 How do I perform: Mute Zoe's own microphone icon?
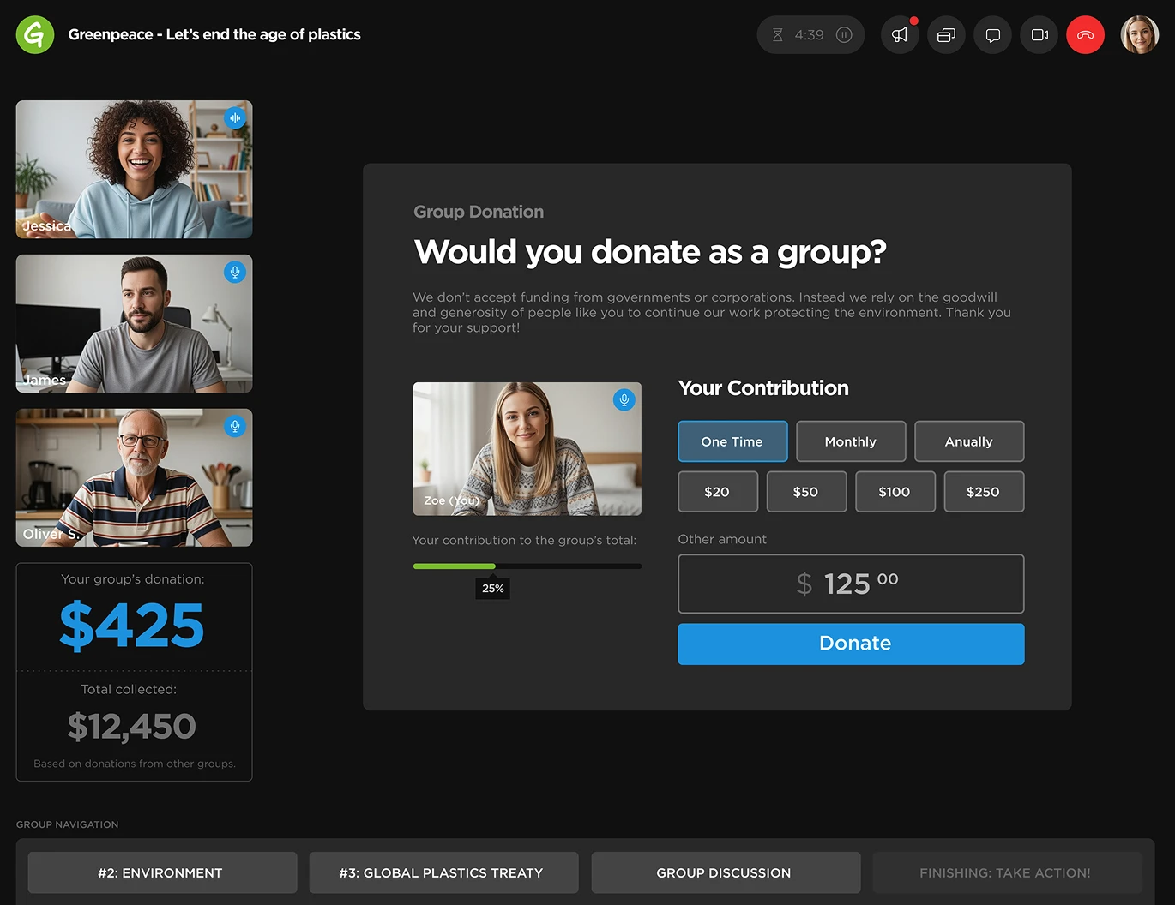coord(624,399)
